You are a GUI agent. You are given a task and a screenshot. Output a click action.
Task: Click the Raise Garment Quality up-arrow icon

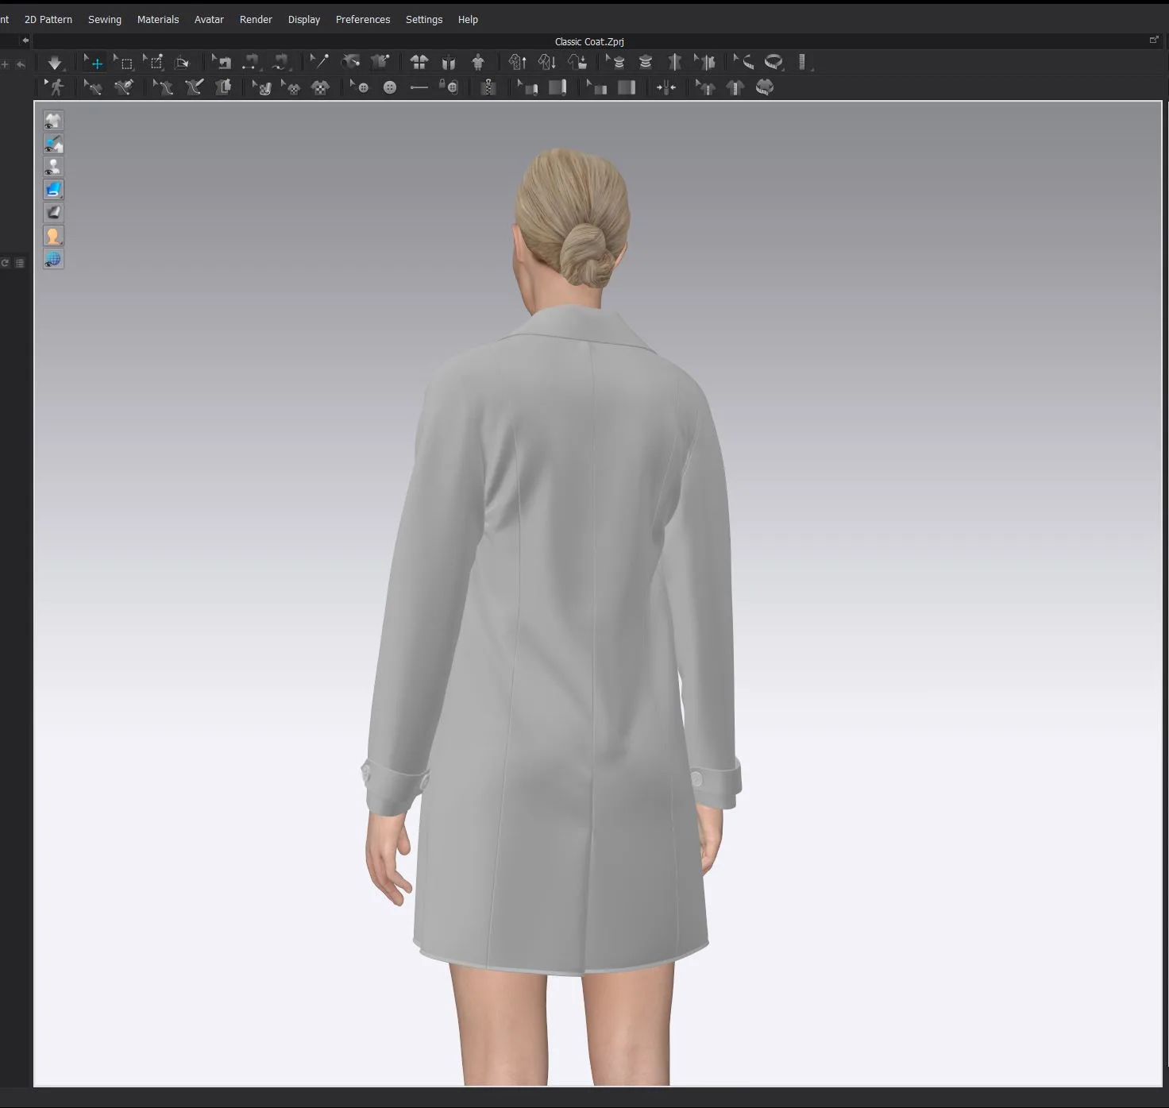pos(518,62)
